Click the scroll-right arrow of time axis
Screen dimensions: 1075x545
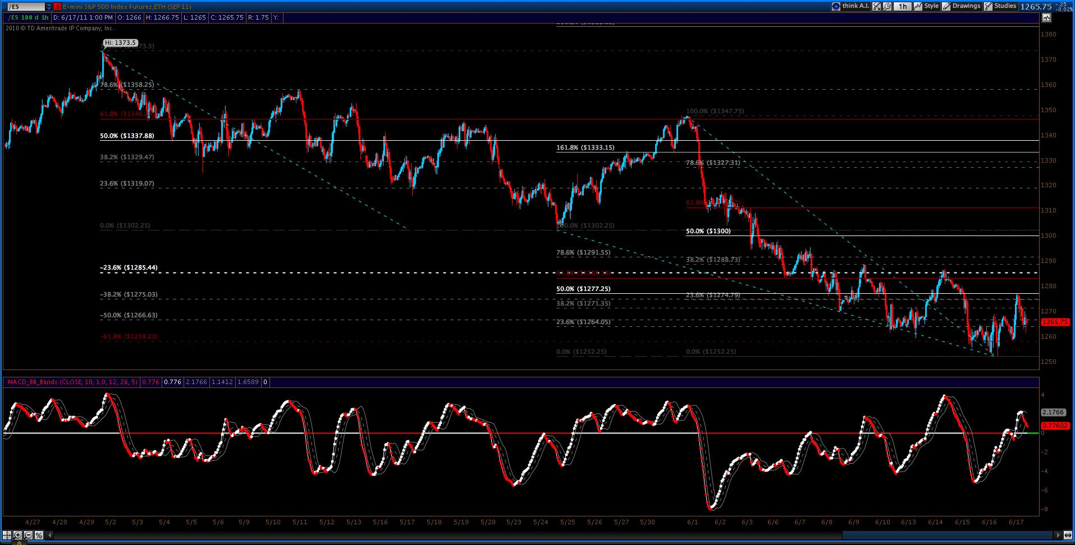(1059, 535)
